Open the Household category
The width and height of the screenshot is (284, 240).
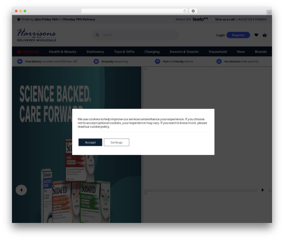coord(218,52)
